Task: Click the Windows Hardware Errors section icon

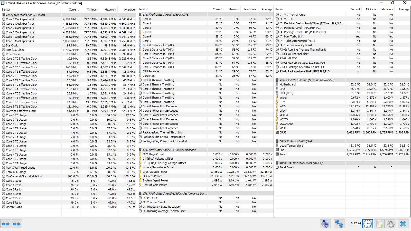Action: tap(277, 163)
